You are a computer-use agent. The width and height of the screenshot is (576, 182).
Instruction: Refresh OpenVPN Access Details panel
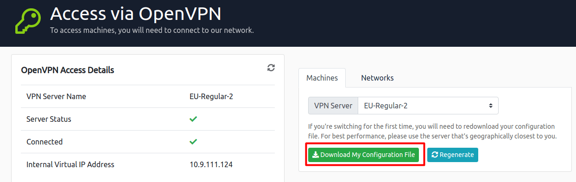tap(271, 68)
